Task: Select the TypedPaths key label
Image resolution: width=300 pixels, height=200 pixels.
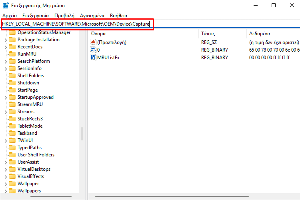Action: point(30,148)
